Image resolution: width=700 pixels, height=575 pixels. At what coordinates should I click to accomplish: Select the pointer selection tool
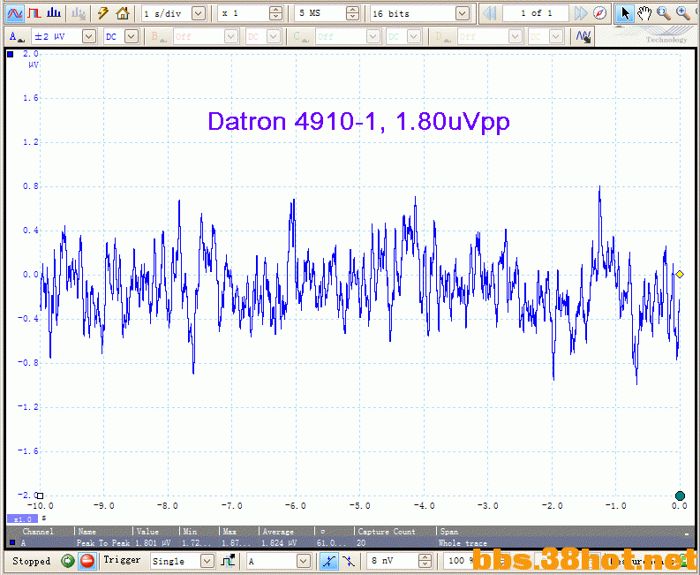tap(625, 14)
